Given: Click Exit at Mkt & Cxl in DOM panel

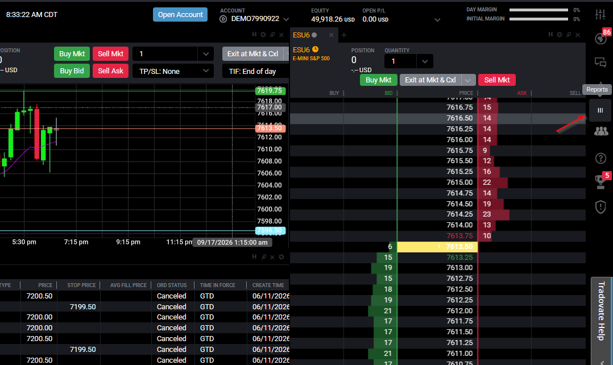Looking at the screenshot, I should click(x=430, y=80).
